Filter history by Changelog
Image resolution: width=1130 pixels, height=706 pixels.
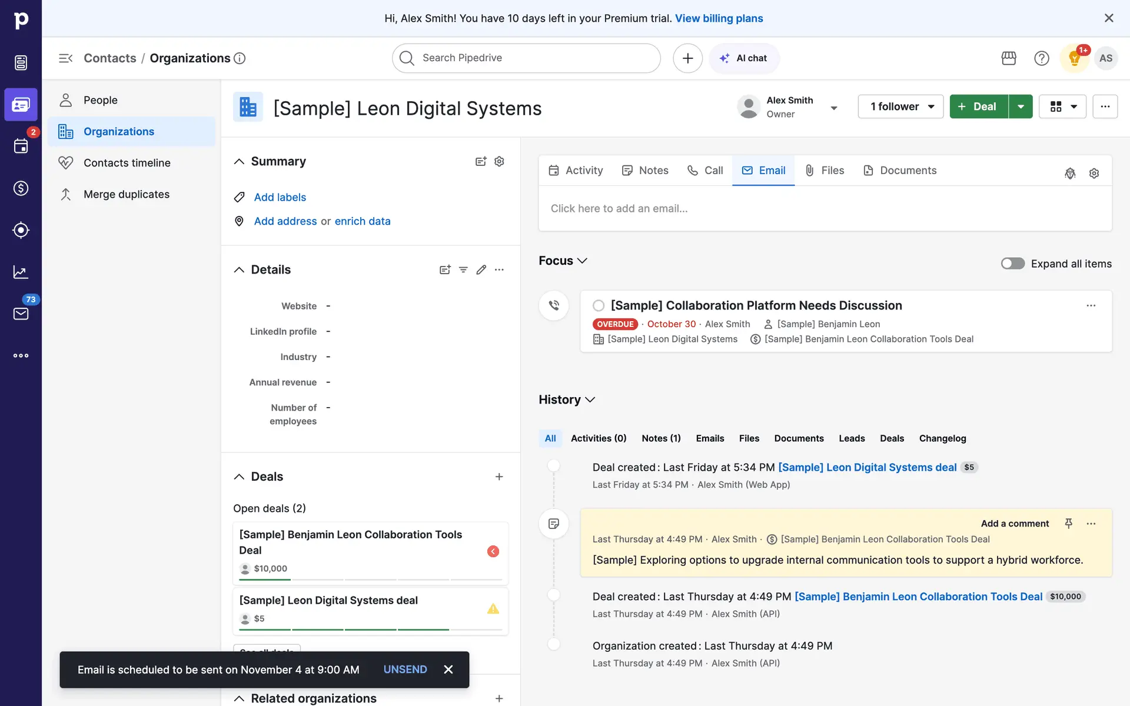tap(942, 438)
